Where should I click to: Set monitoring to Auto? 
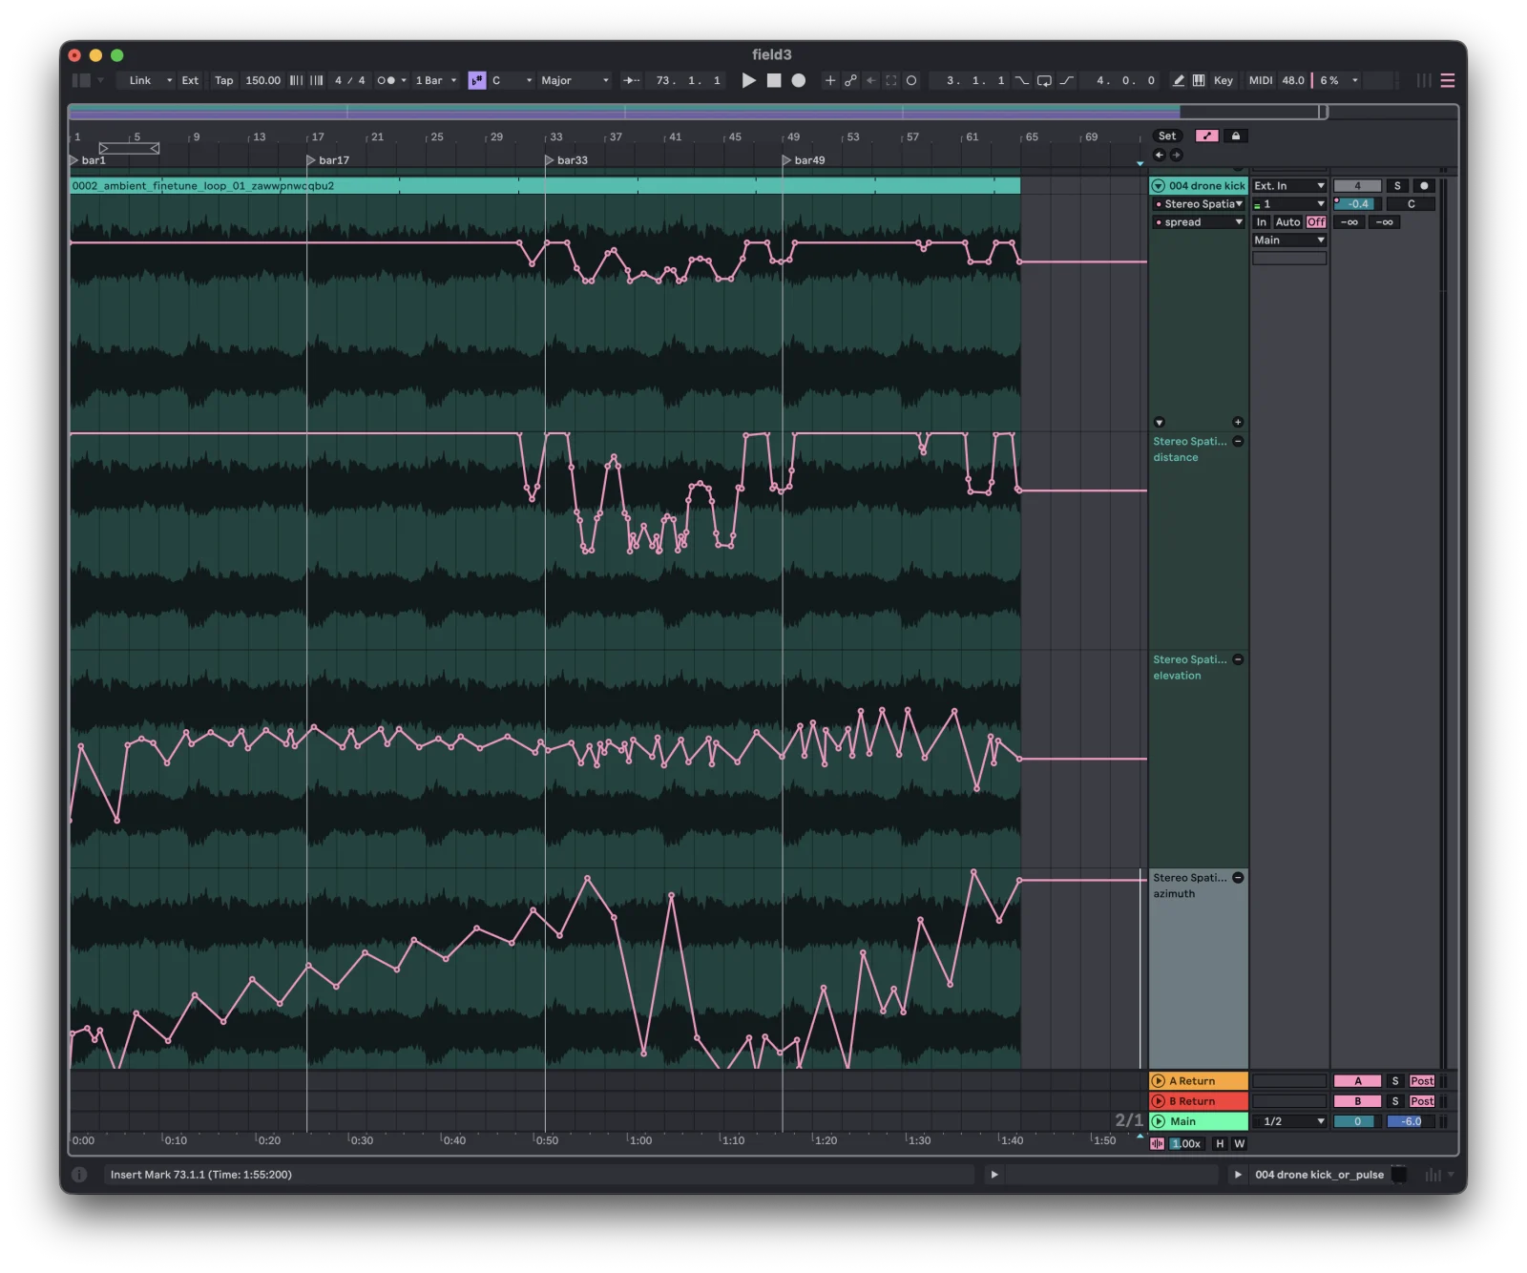pos(1288,222)
